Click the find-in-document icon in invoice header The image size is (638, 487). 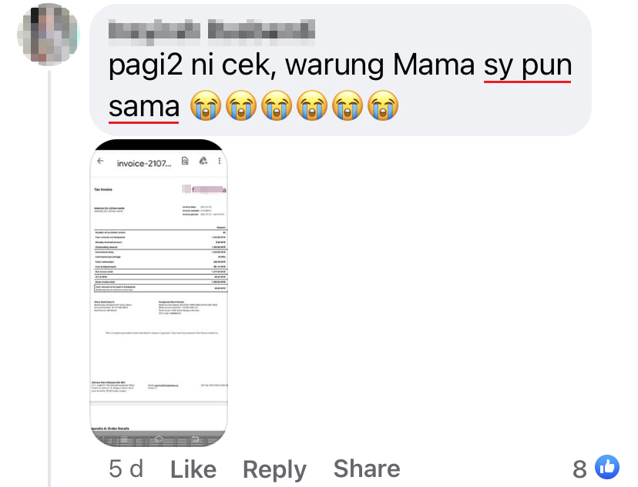click(185, 161)
